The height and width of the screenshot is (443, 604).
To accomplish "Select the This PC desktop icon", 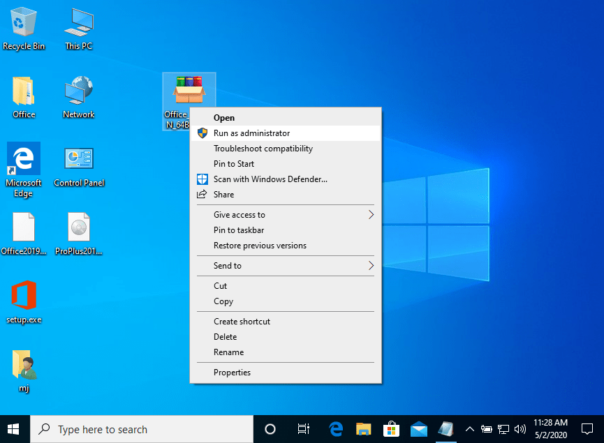I will [x=78, y=28].
